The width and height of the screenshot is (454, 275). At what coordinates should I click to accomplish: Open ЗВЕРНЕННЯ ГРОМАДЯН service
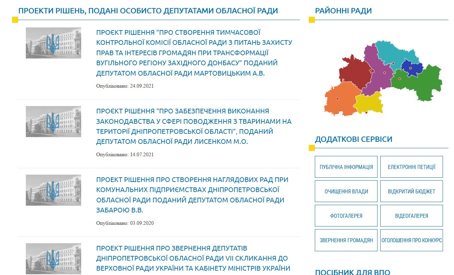346,240
